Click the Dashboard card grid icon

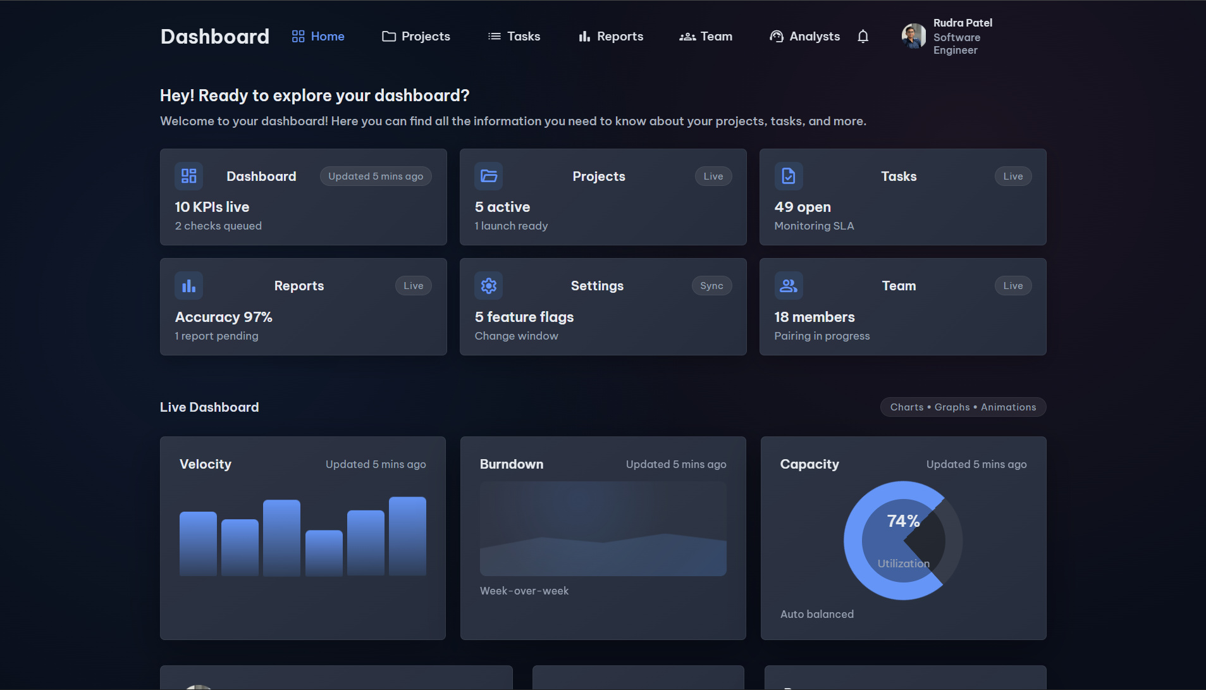(188, 176)
